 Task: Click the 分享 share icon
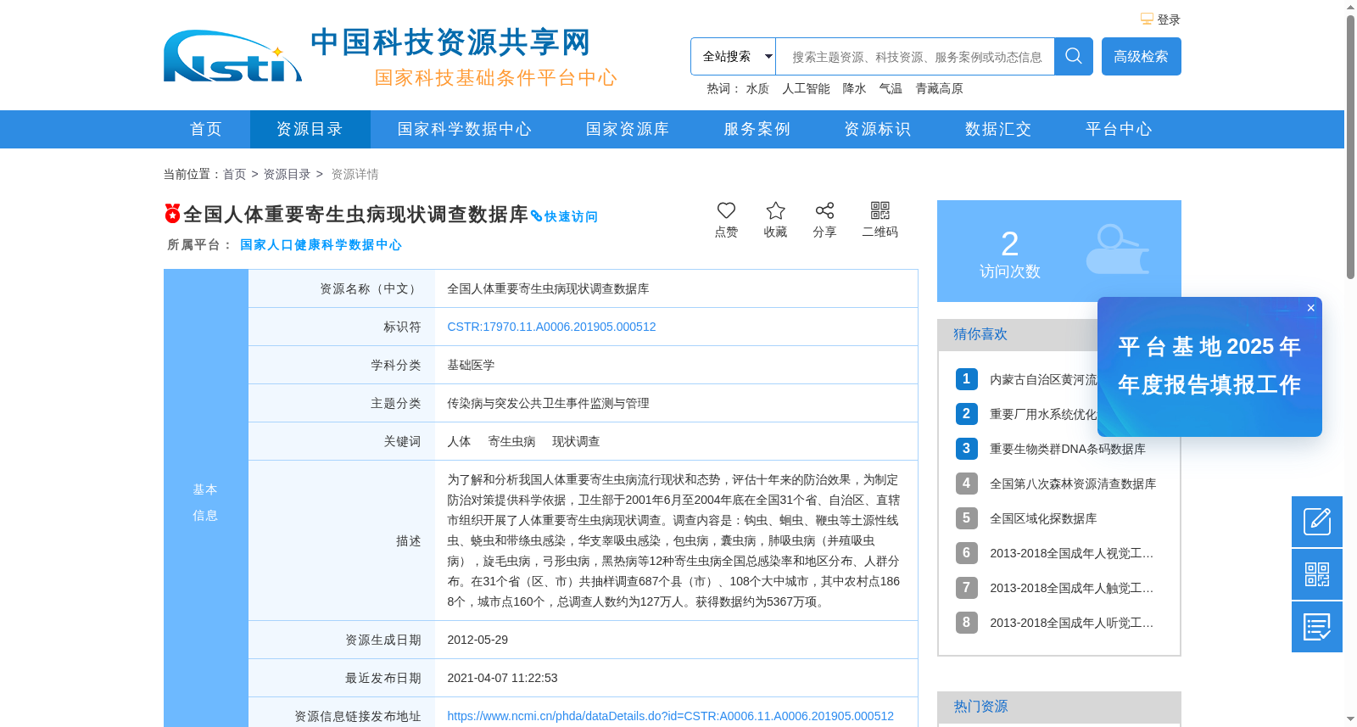pos(824,210)
